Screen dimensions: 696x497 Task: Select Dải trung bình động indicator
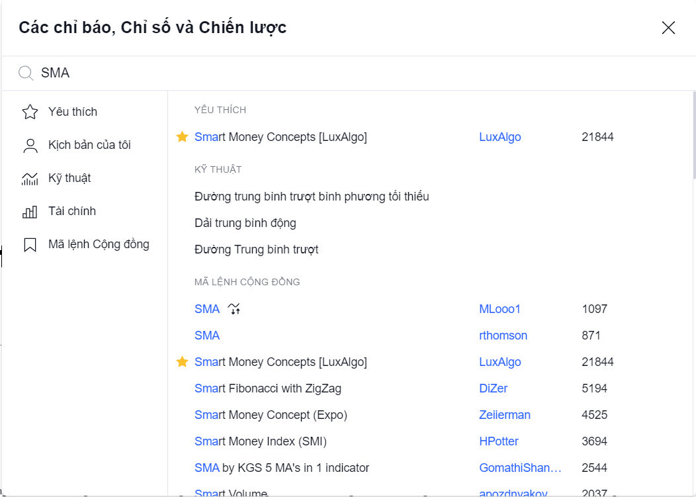[245, 223]
